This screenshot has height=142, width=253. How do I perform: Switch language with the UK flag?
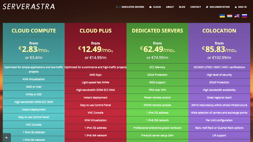pyautogui.click(x=237, y=16)
